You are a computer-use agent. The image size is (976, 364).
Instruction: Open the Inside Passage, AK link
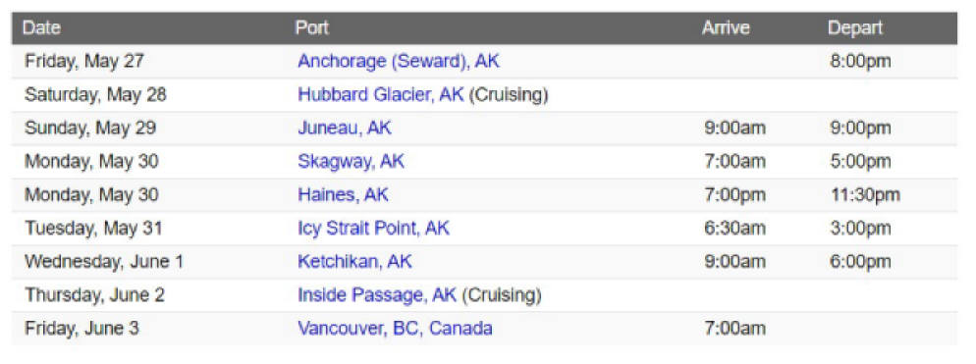point(377,295)
